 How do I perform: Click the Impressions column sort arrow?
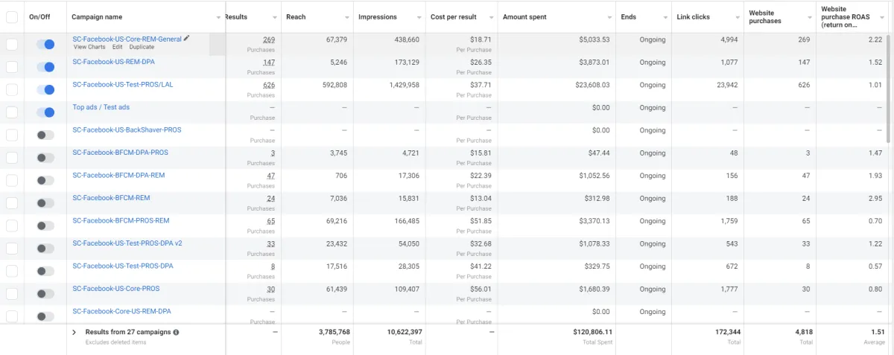click(x=419, y=17)
